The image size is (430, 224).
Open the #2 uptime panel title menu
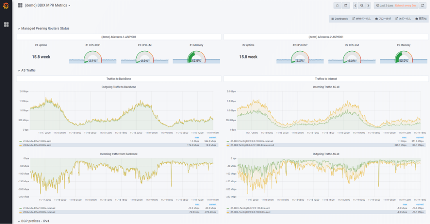click(x=248, y=45)
